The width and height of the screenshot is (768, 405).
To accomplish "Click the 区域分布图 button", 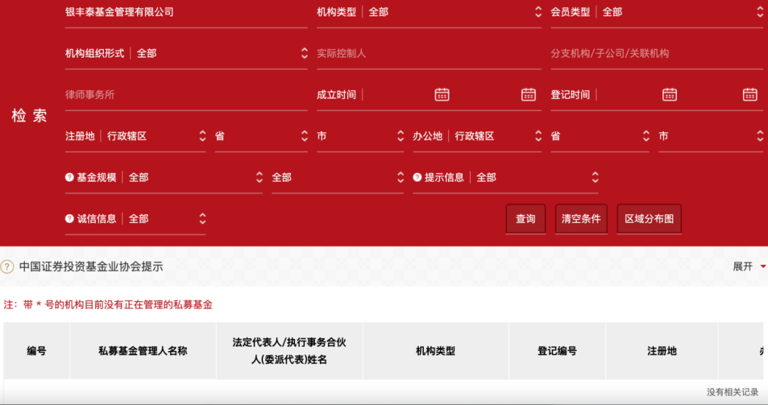I will (649, 219).
